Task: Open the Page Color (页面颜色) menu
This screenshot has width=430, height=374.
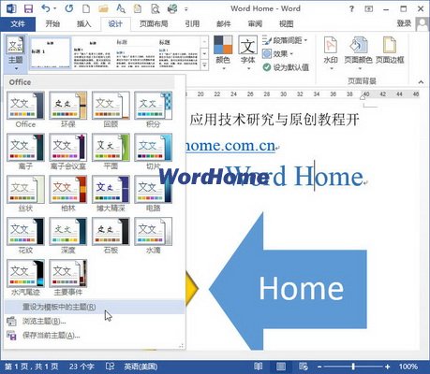Action: (x=358, y=53)
